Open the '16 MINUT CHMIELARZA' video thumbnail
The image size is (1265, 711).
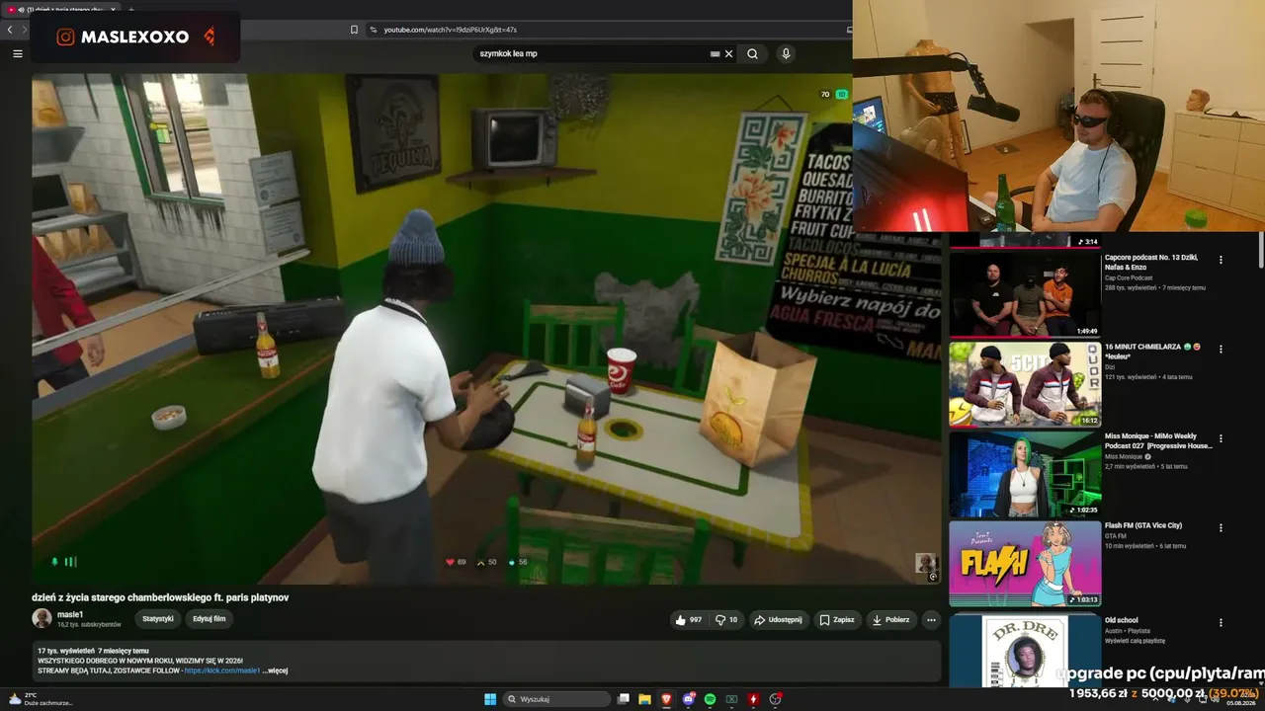point(1025,384)
